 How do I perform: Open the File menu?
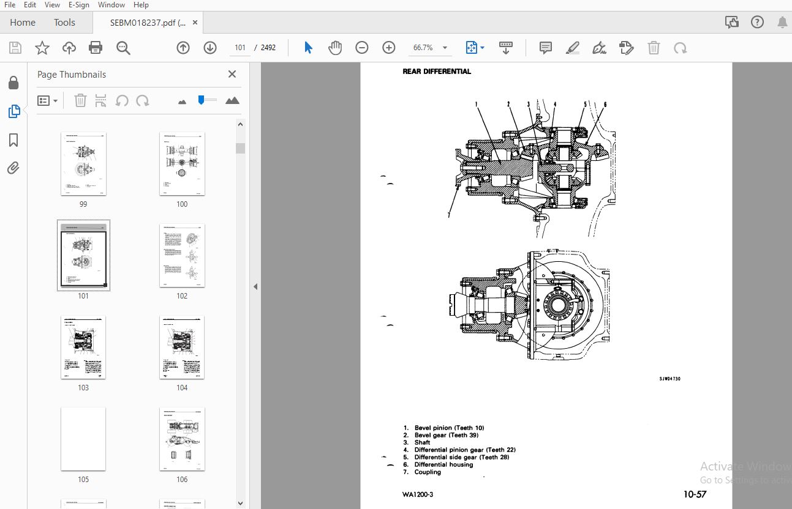point(10,5)
